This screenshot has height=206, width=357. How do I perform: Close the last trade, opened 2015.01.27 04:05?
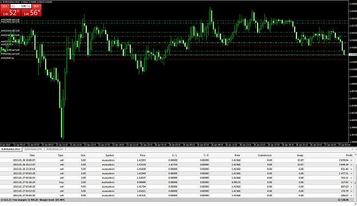(351, 196)
